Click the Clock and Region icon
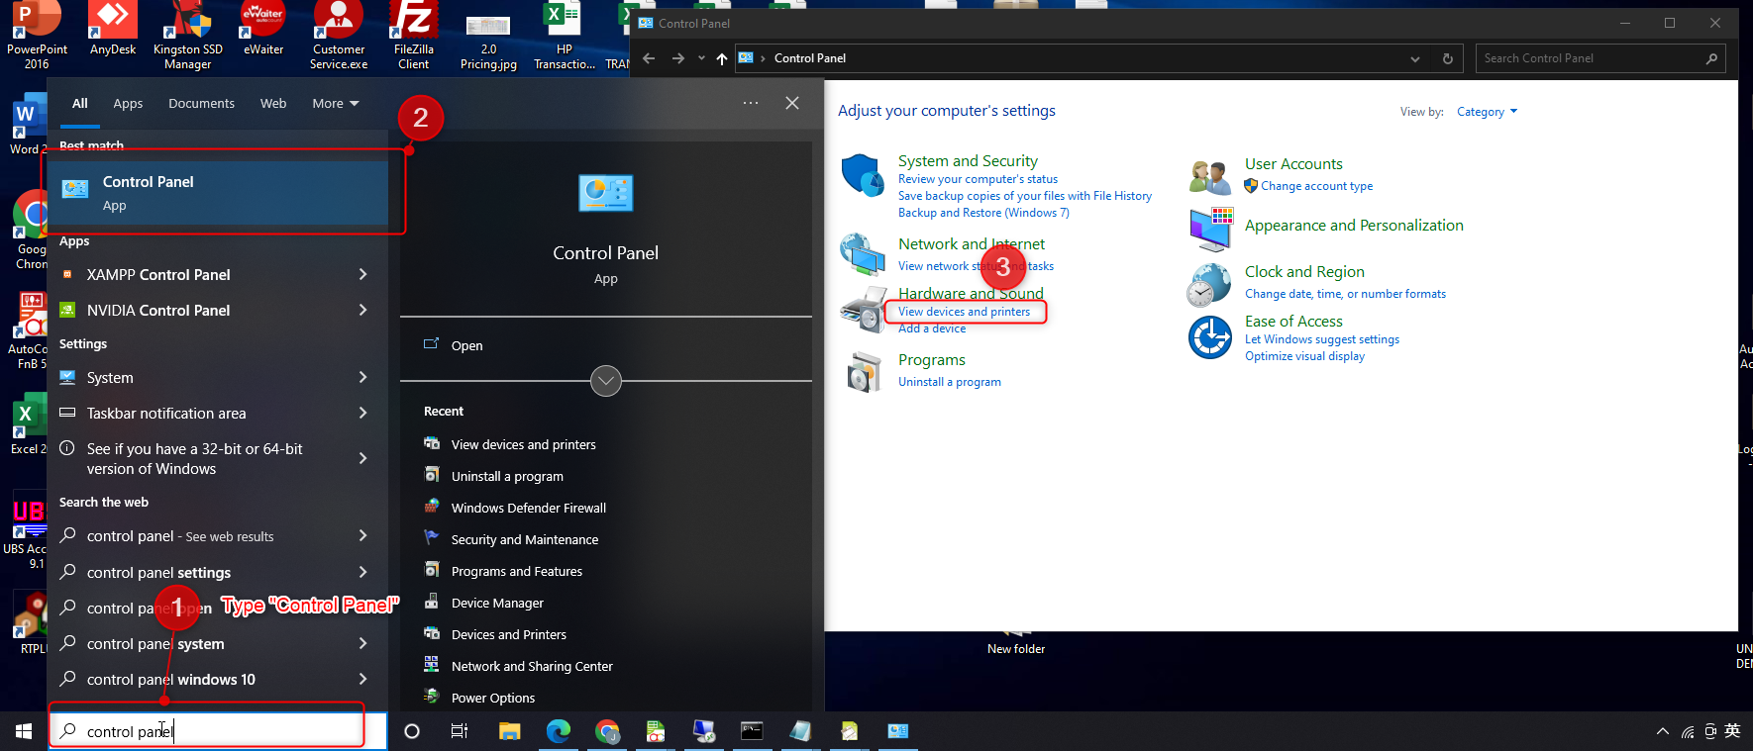 click(1209, 286)
